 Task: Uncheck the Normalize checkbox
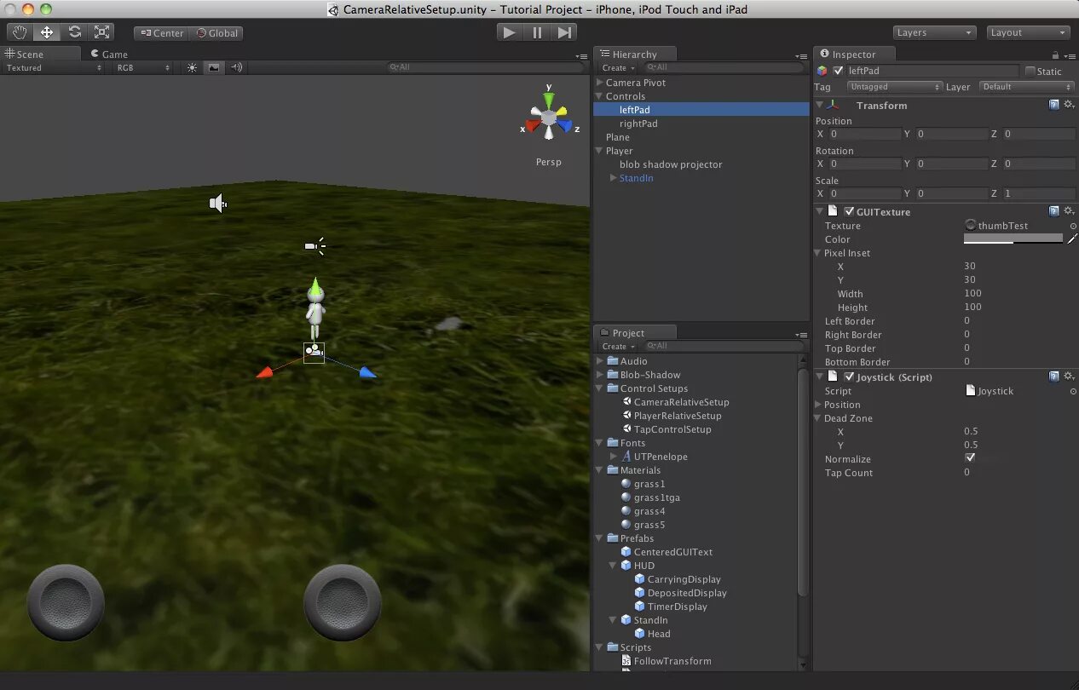pos(970,458)
